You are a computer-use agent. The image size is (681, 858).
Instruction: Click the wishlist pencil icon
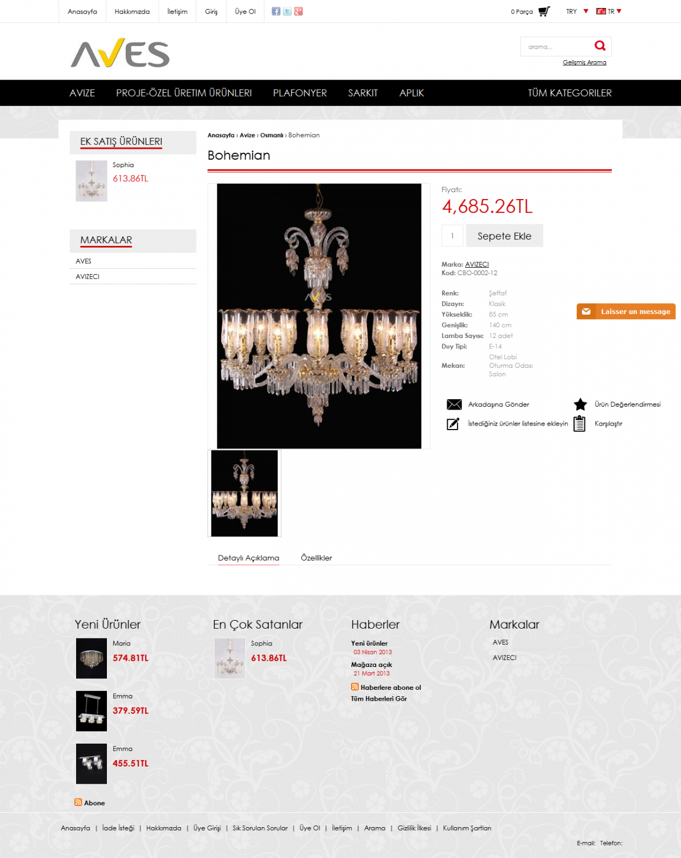pyautogui.click(x=453, y=424)
